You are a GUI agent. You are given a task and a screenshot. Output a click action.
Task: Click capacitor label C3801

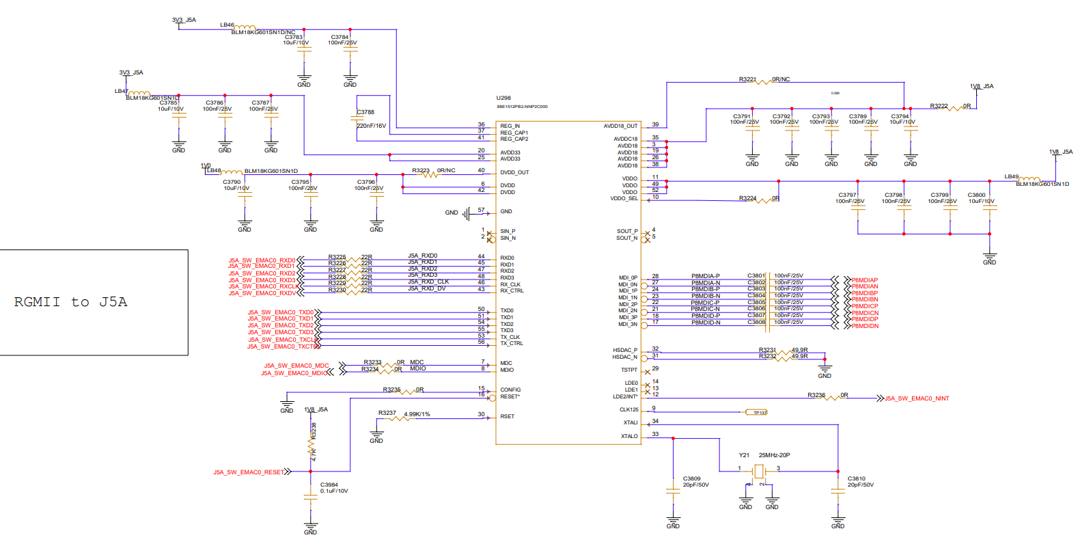tap(756, 276)
